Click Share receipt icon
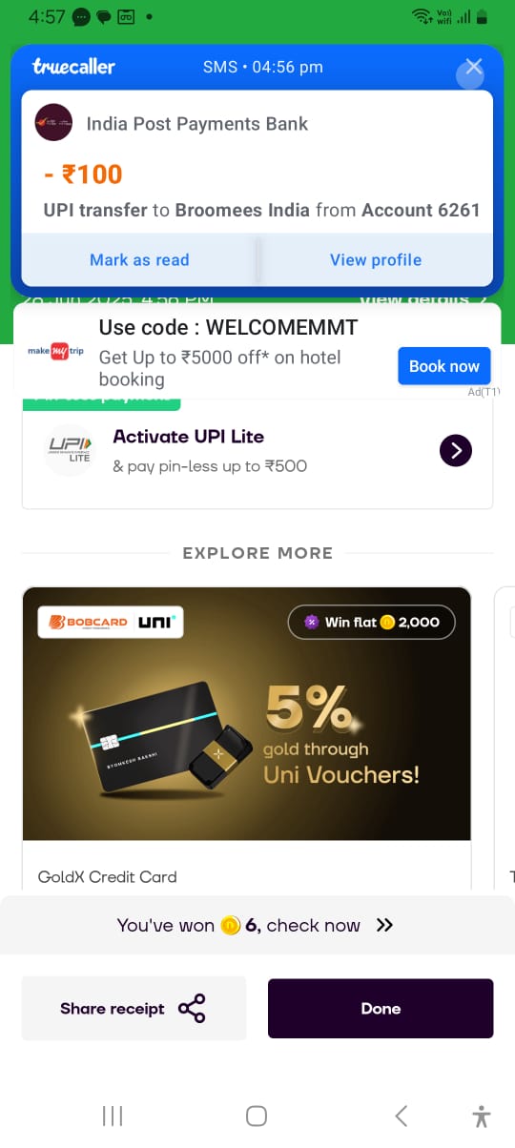The width and height of the screenshot is (515, 1148). tap(192, 1009)
